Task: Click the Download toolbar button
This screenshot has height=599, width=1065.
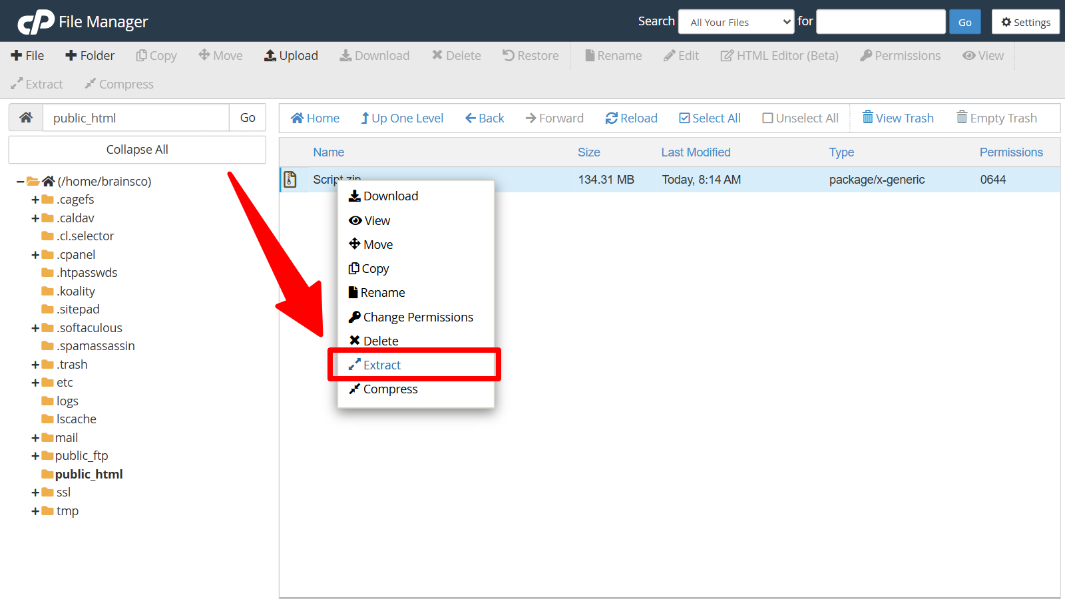Action: pyautogui.click(x=375, y=56)
